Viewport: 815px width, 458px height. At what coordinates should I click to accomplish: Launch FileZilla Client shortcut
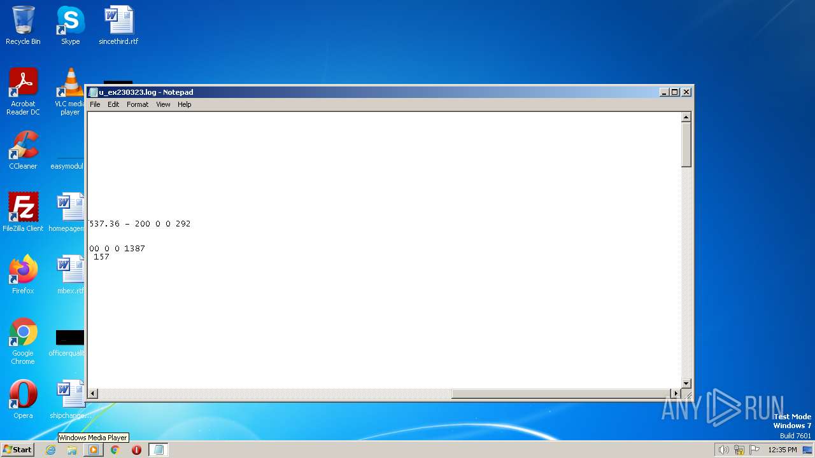[x=23, y=212]
